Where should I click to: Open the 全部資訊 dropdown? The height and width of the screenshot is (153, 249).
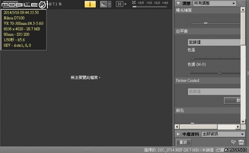(x=223, y=134)
